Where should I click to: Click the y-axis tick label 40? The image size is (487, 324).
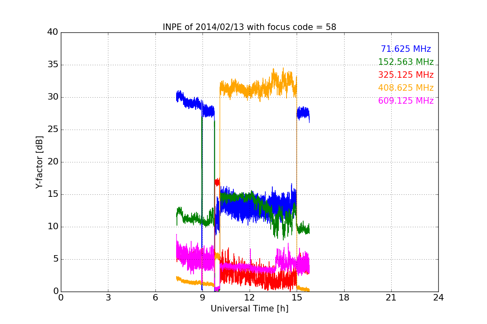tap(53, 32)
